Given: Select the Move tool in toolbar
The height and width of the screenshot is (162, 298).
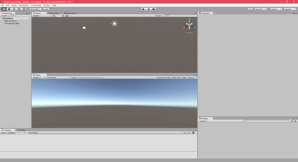Looking at the screenshot, I should point(9,9).
